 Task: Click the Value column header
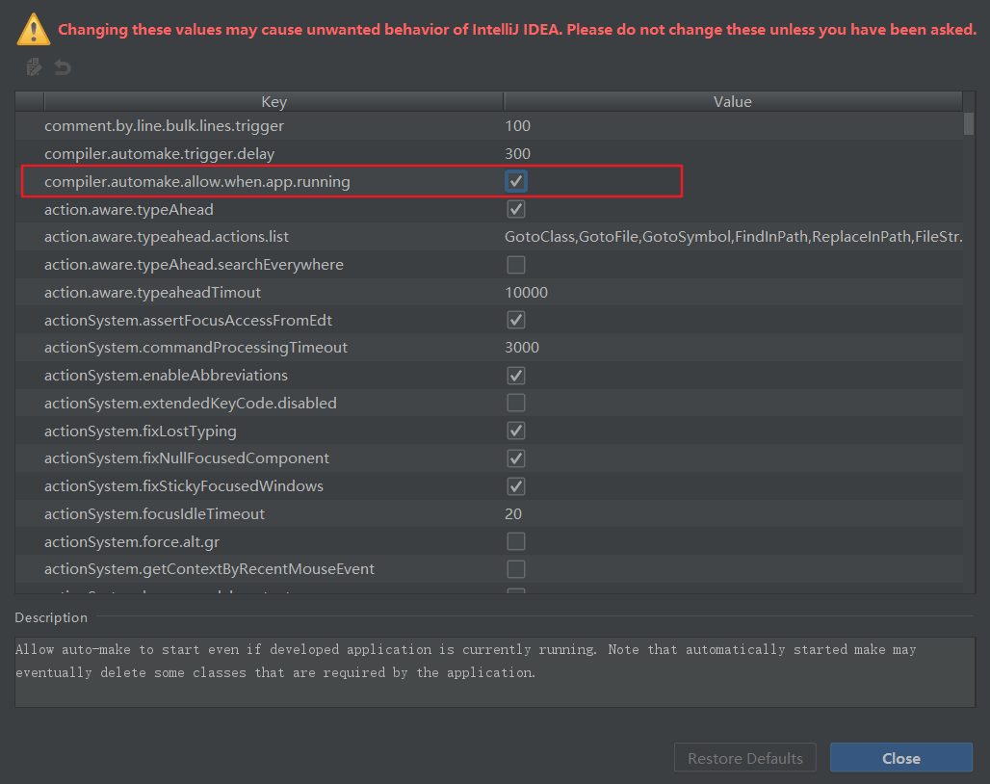click(732, 102)
